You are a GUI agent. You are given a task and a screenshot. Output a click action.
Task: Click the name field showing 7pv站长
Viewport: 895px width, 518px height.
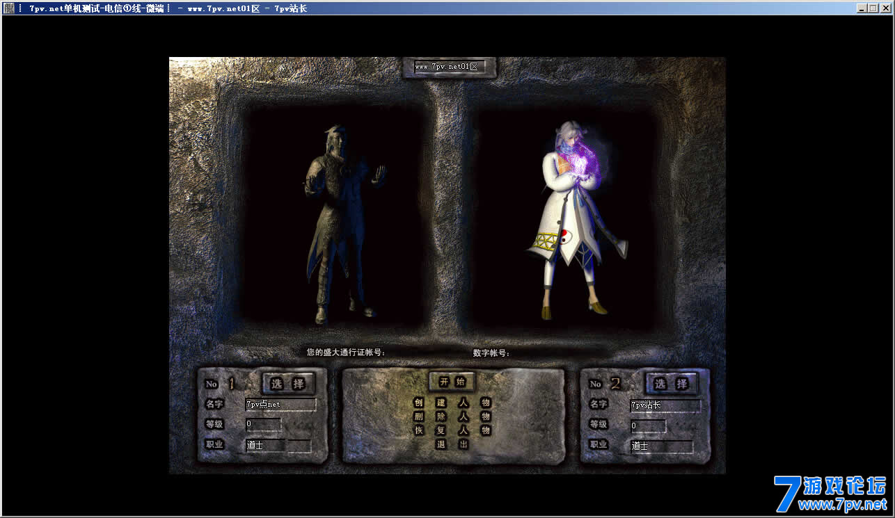click(x=665, y=405)
